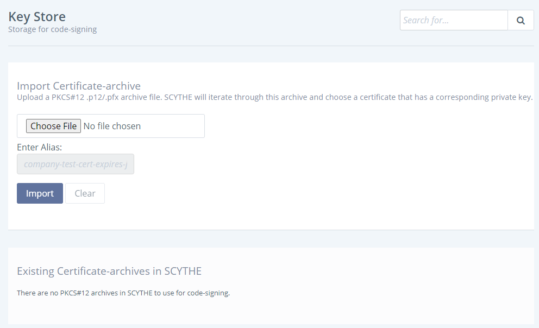Click the Clear button

tap(85, 193)
